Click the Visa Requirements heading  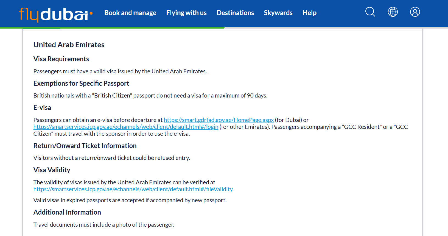[61, 59]
